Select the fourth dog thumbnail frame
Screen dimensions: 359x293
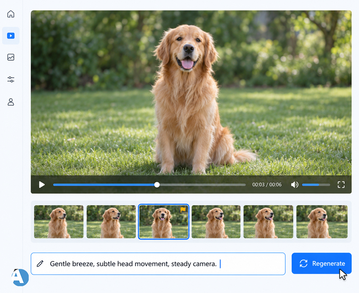click(x=216, y=222)
